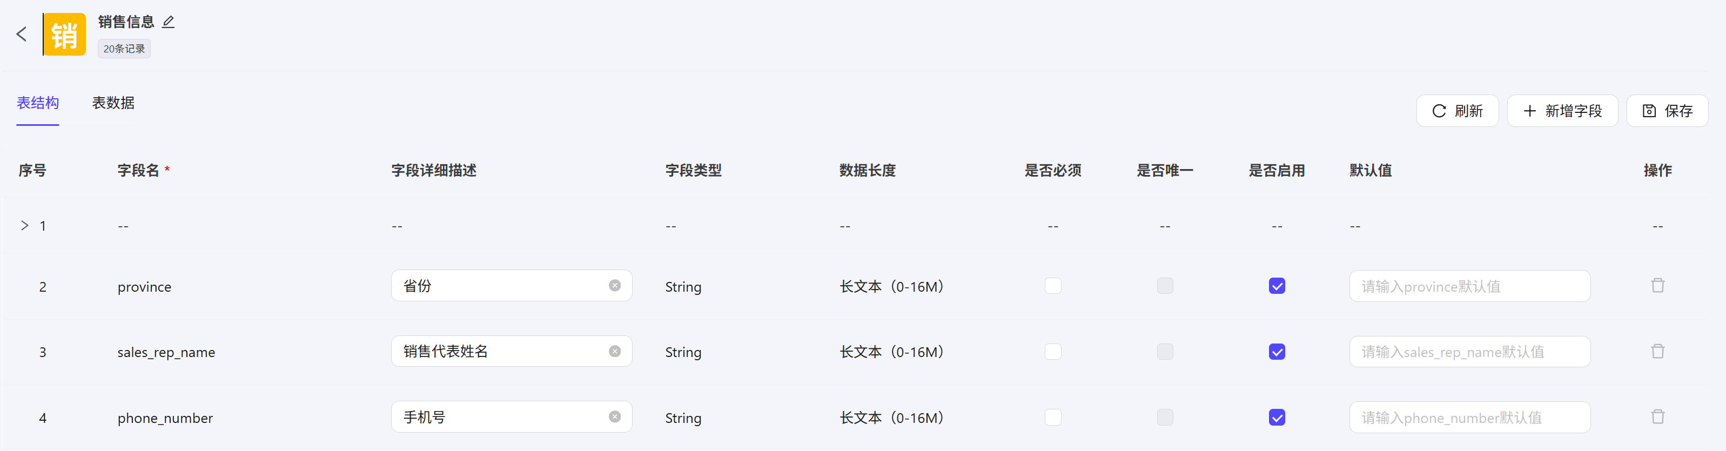This screenshot has width=1726, height=451.
Task: Uncheck the enabled checkbox for province
Action: point(1277,286)
